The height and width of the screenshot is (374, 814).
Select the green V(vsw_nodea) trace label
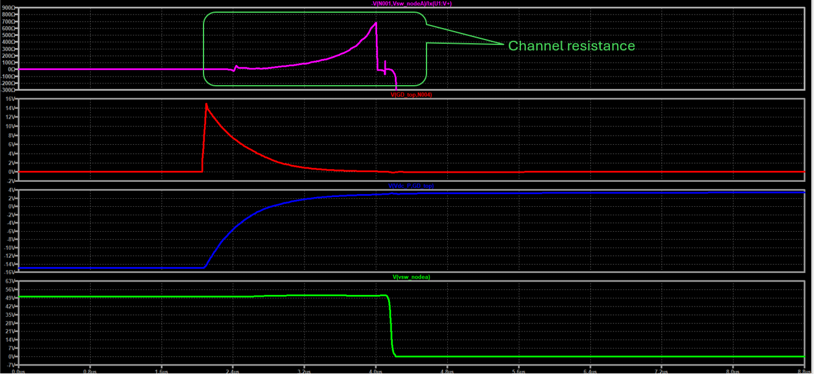coord(412,277)
